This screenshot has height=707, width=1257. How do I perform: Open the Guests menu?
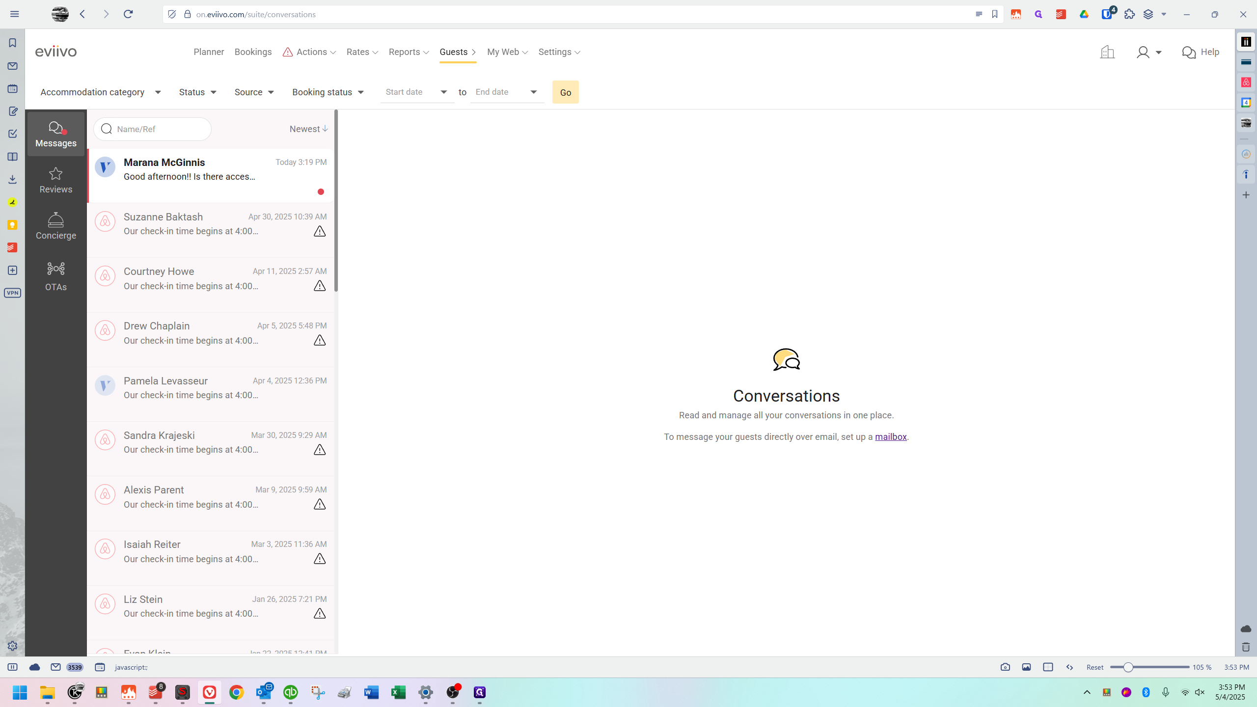458,52
